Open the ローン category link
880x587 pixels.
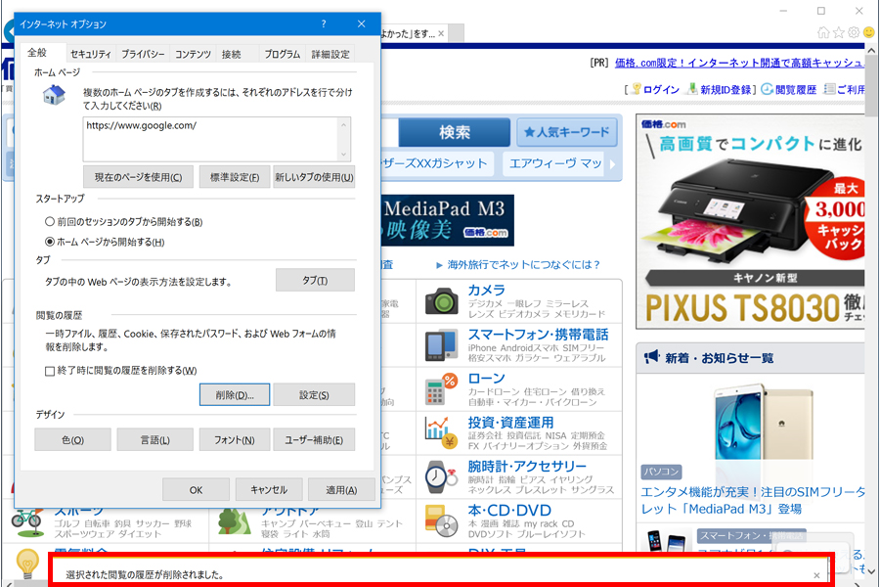click(x=487, y=378)
